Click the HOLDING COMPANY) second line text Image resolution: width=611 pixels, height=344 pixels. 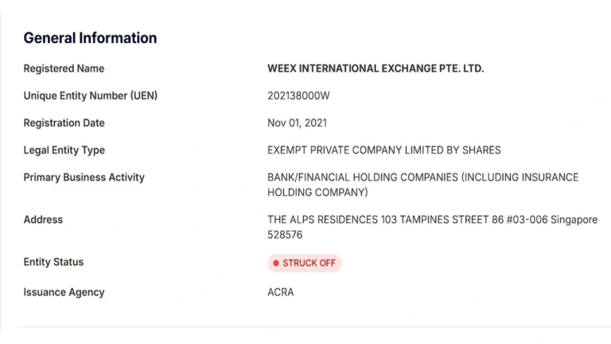tap(317, 193)
